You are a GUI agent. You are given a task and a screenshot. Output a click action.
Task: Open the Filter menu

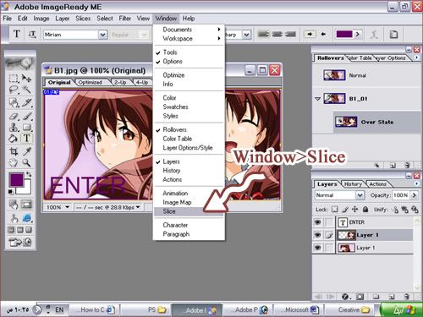[124, 19]
